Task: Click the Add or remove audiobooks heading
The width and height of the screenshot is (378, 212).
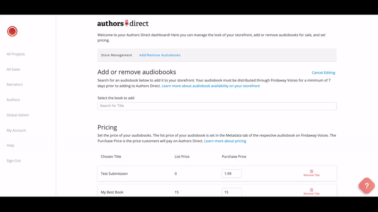Action: point(137,72)
